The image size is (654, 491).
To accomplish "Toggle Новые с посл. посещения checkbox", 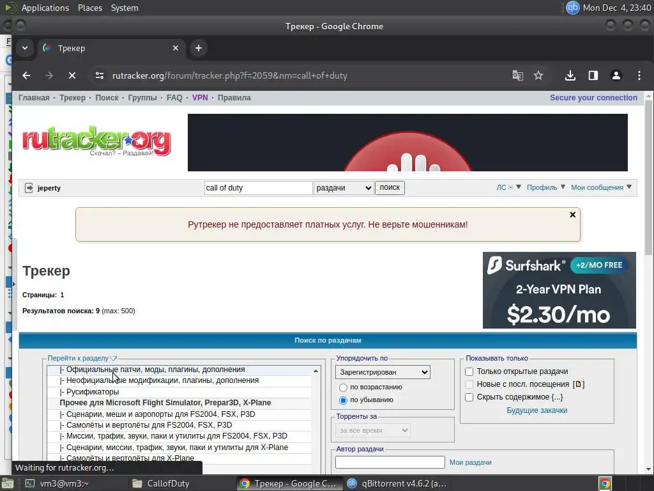I will [x=469, y=384].
